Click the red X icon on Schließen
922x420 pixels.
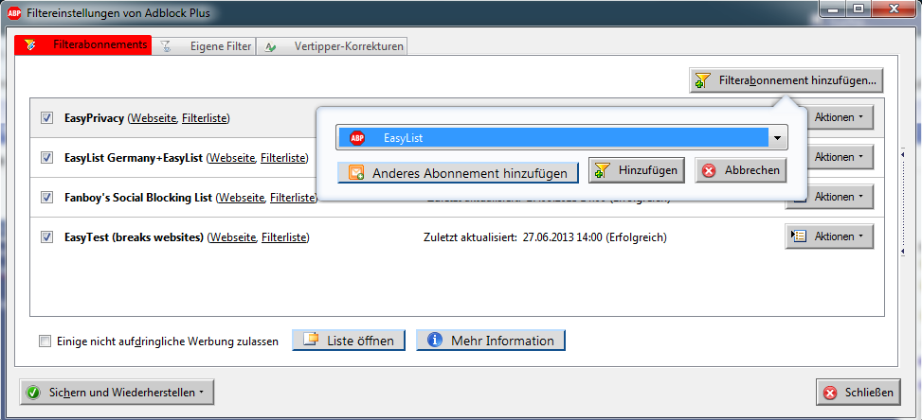click(x=830, y=393)
